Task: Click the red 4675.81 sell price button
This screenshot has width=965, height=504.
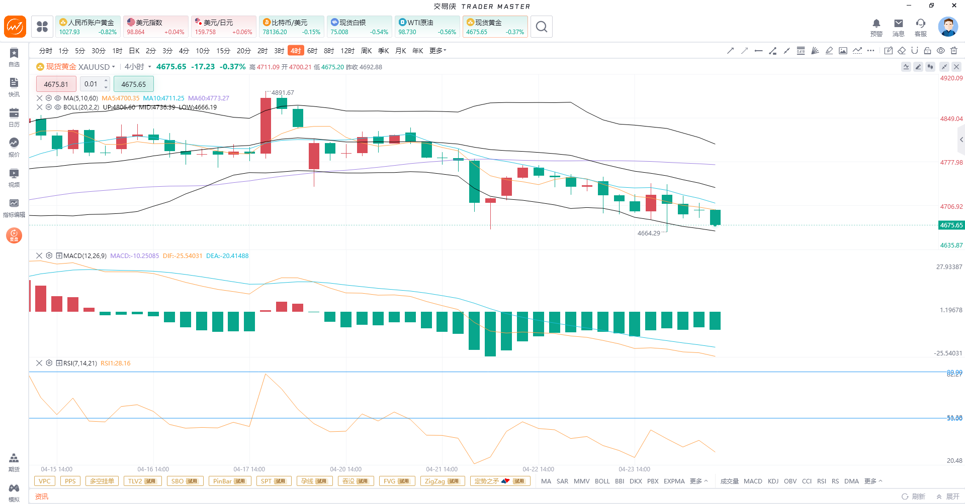Action: (x=56, y=84)
